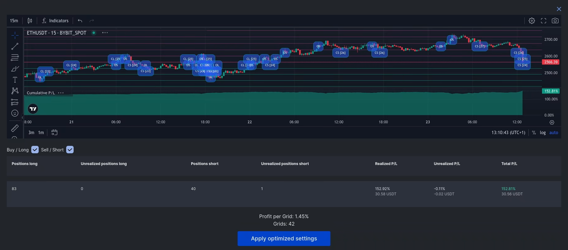
Task: Undo the last chart action
Action: click(x=80, y=21)
